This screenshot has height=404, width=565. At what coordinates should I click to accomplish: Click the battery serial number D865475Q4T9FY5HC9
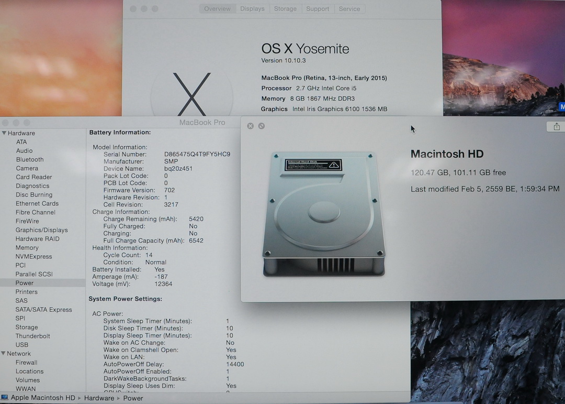pos(197,154)
